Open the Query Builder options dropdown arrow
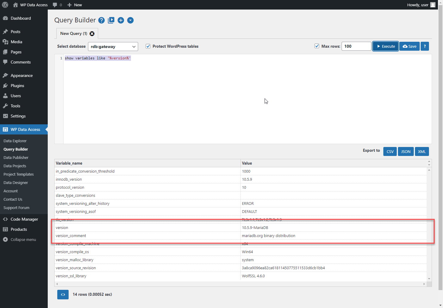Screen dimensions: 443x308 pos(130,20)
